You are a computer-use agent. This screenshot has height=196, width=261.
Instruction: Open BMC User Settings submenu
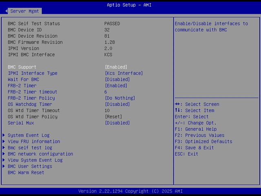(x=30, y=166)
